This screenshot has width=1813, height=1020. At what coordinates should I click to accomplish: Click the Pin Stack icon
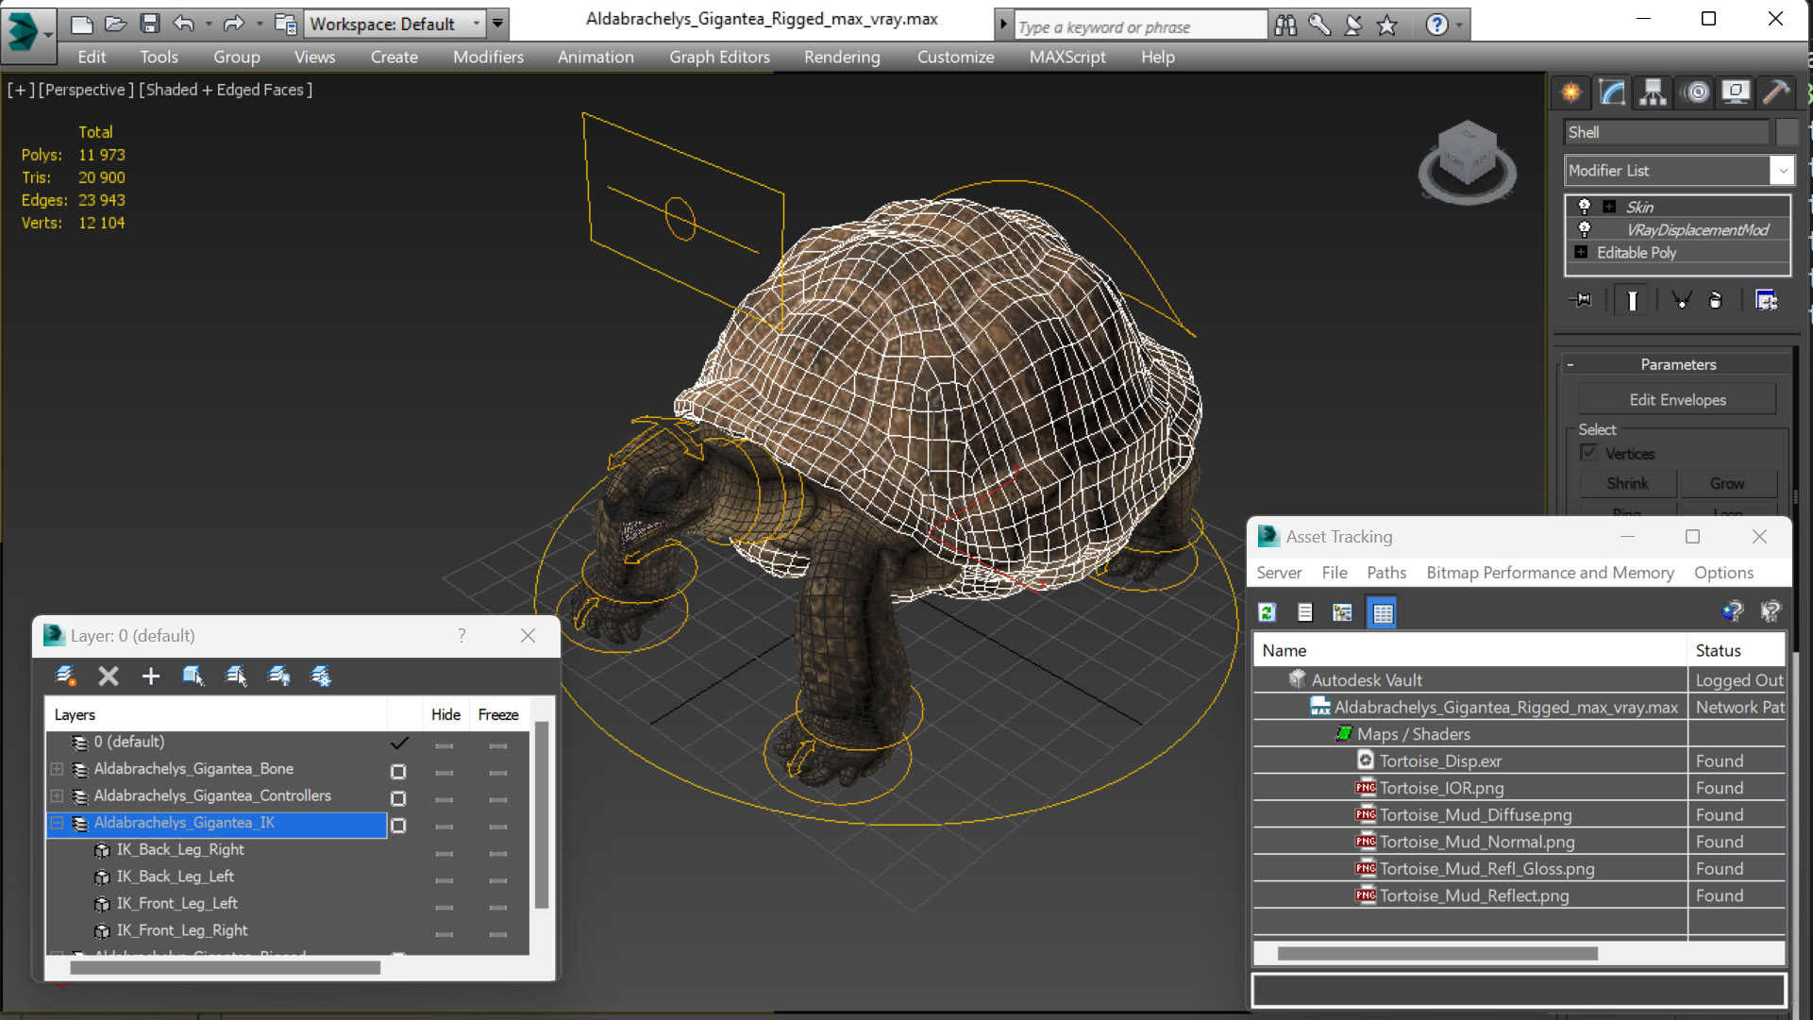click(1581, 300)
